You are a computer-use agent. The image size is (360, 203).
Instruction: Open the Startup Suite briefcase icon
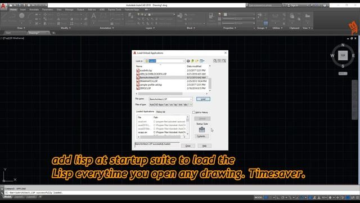click(x=202, y=130)
